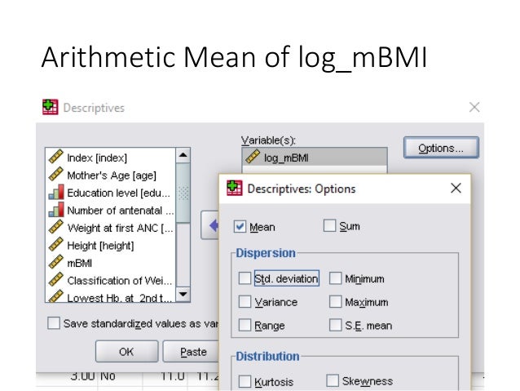Select log_mBMI in Variable(s) box

315,157
